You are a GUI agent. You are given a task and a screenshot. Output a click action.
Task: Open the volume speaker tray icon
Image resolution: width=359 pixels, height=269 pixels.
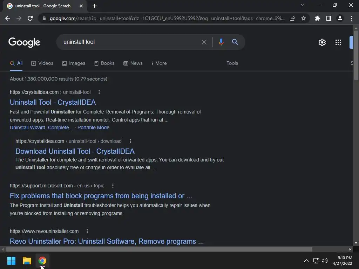click(x=325, y=261)
